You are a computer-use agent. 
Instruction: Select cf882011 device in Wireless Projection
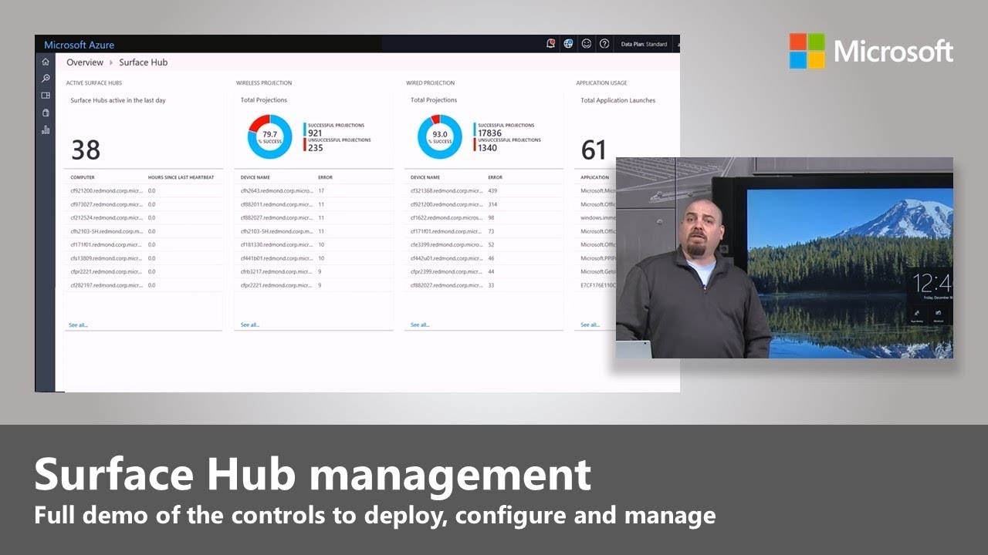point(313,204)
